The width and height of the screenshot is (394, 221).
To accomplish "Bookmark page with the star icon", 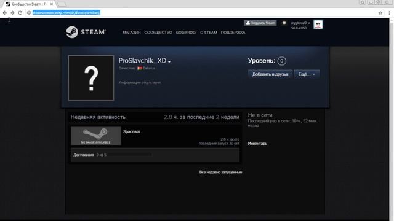I will [380, 13].
